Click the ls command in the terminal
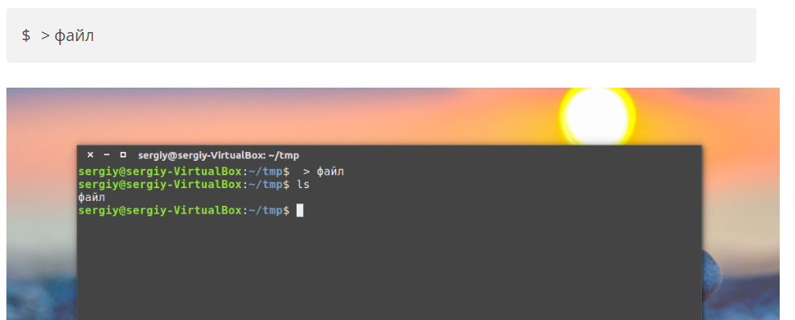Screen dimensions: 795x320 (303, 185)
